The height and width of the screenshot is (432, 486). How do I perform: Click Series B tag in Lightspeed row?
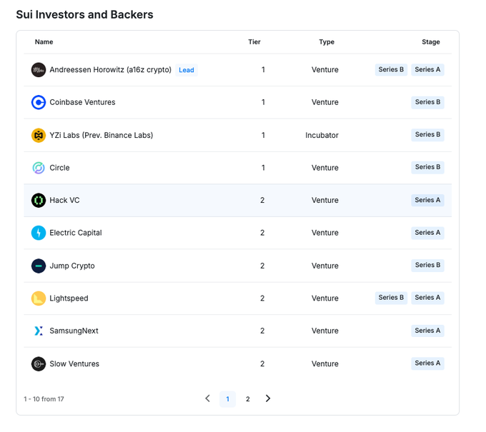pos(391,298)
